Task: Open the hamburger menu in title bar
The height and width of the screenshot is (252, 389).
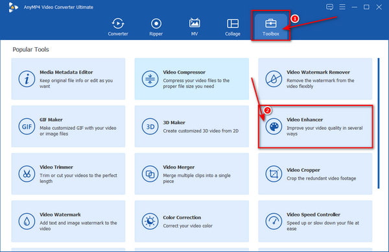Action: [342, 7]
